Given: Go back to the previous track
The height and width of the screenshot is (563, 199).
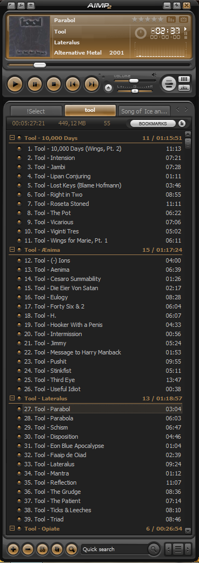Looking at the screenshot, I should [72, 84].
